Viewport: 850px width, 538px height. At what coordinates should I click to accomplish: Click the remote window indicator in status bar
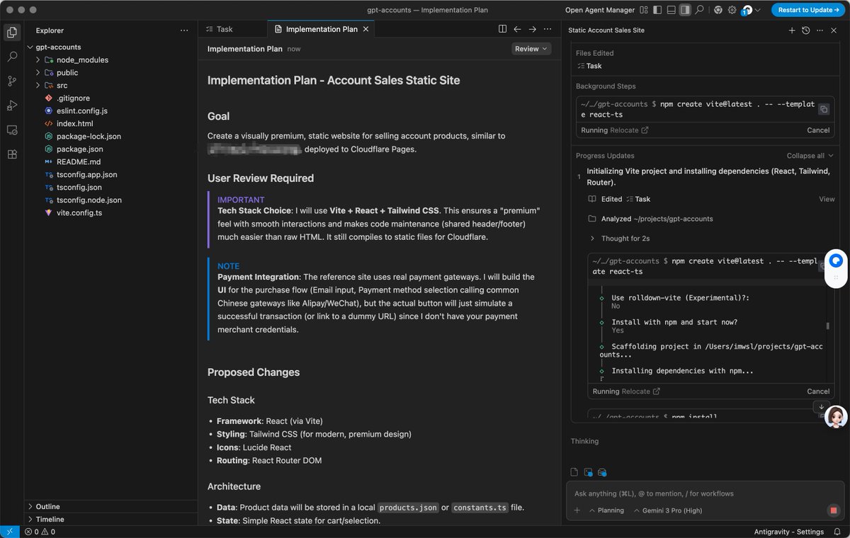pyautogui.click(x=10, y=532)
